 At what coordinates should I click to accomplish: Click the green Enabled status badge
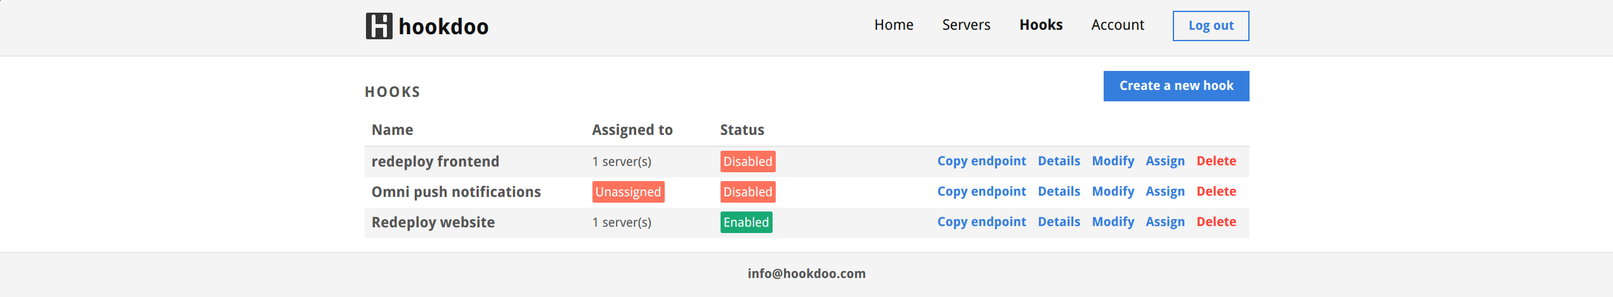pos(746,222)
